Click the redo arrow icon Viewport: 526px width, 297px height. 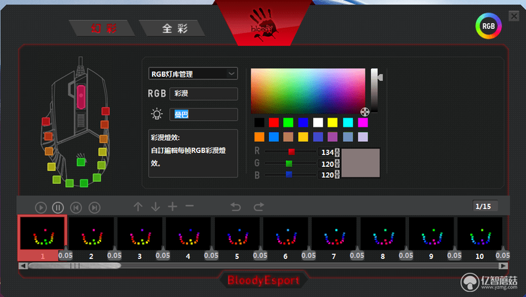click(258, 206)
